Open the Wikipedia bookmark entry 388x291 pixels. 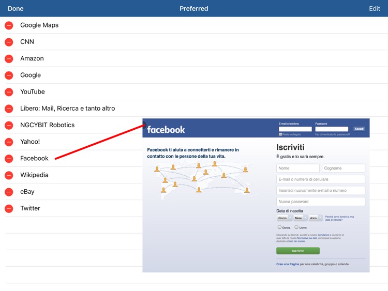(71, 175)
